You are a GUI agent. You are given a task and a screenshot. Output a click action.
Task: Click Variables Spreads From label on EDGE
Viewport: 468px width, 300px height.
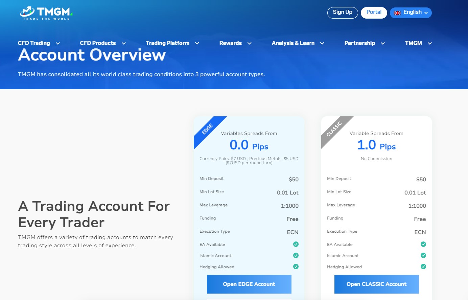click(249, 134)
